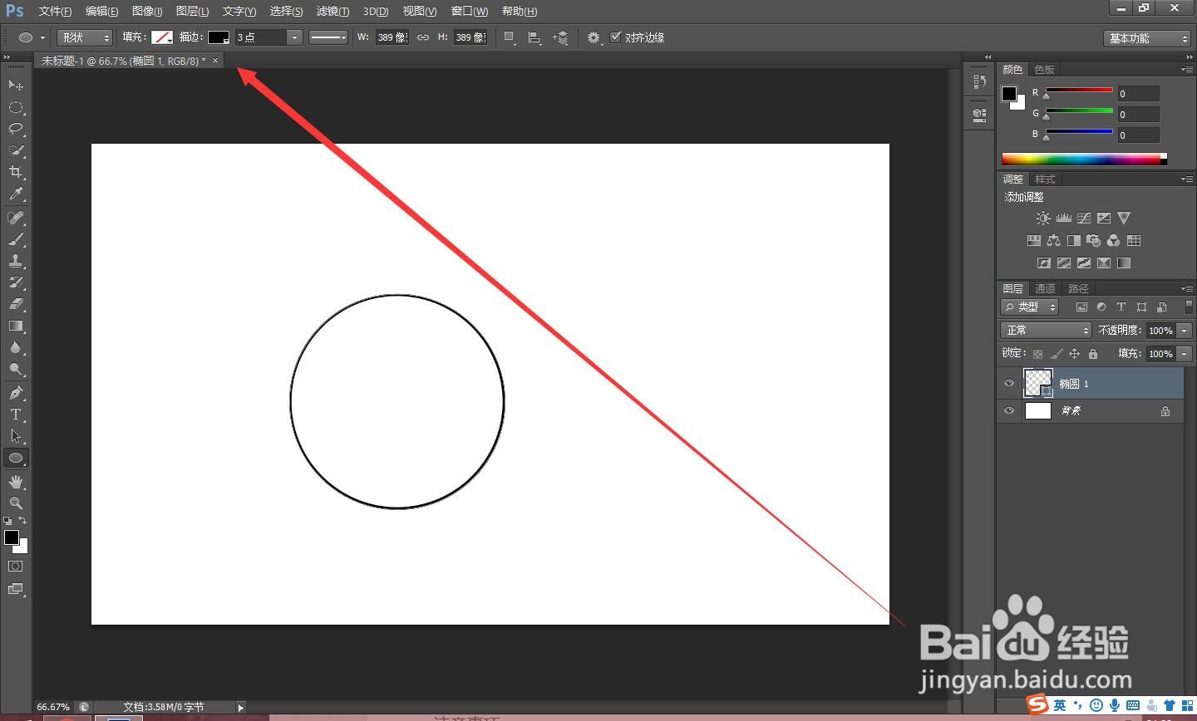Screen dimensions: 1197x721
Task: Hide the 椭圆 1 layer
Action: [x=1009, y=384]
